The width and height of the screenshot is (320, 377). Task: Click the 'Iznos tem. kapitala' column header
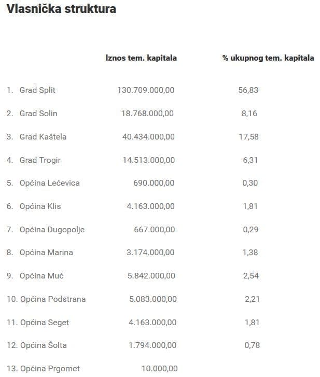141,58
